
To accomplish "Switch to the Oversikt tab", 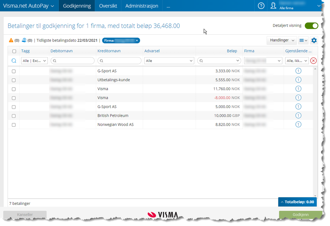I will [108, 6].
